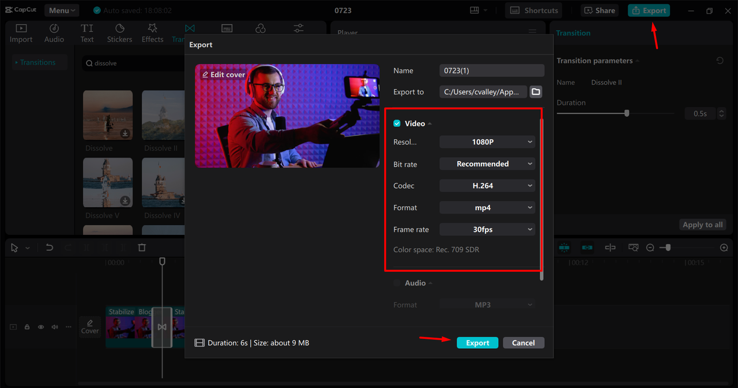Lock the video track
Screen dimensions: 738x388
27,327
